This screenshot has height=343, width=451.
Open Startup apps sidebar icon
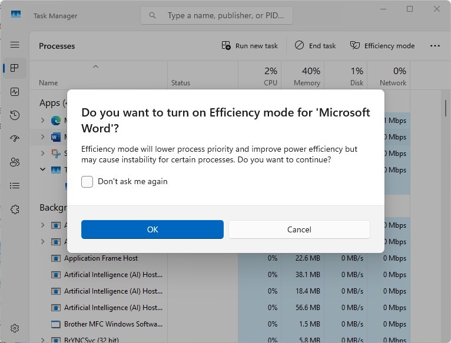[15, 139]
